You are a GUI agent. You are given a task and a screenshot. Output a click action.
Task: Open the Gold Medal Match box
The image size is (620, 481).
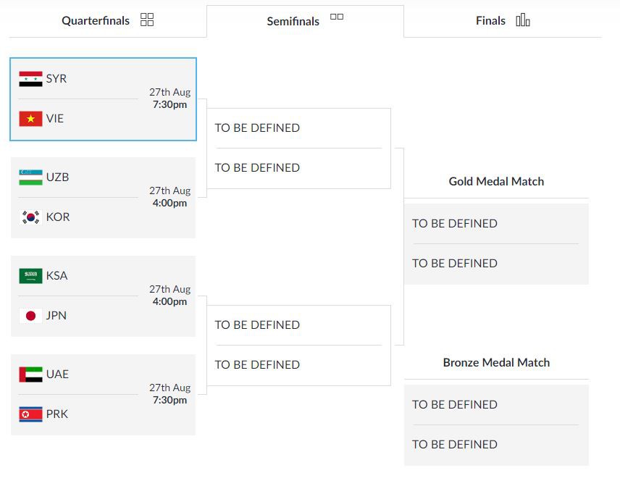pos(496,243)
